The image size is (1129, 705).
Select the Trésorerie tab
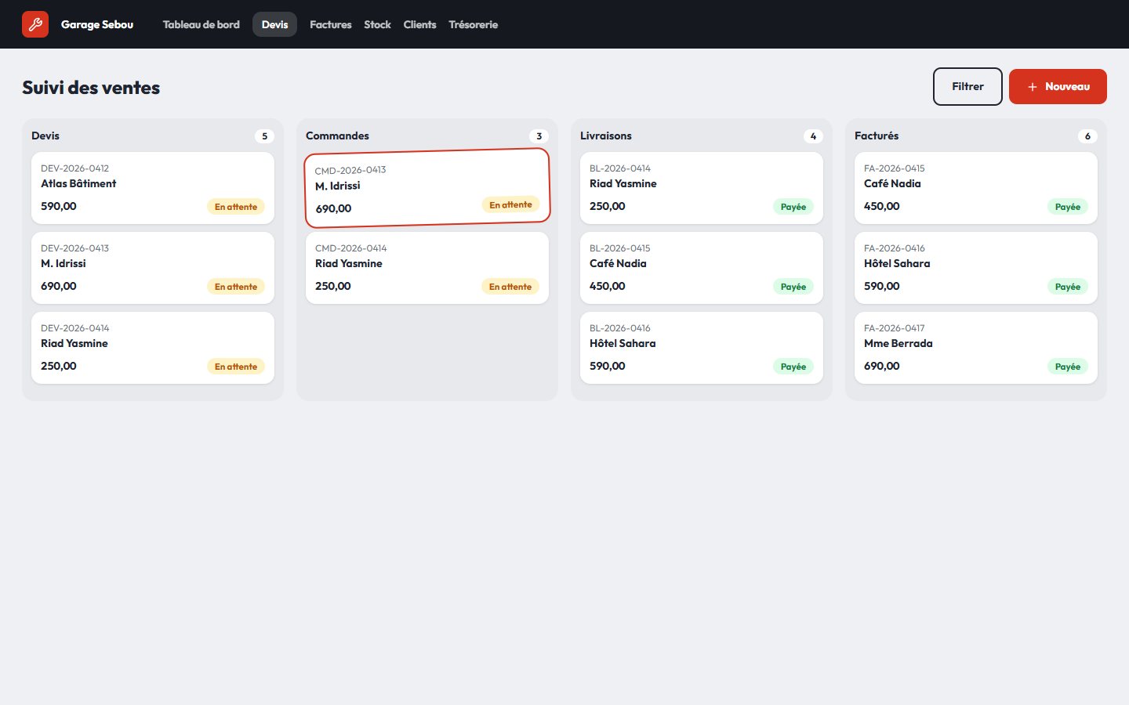point(474,24)
